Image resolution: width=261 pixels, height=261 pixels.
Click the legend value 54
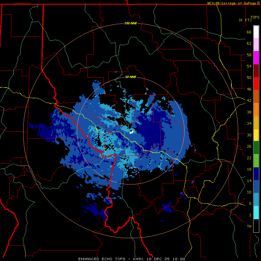click(x=249, y=66)
